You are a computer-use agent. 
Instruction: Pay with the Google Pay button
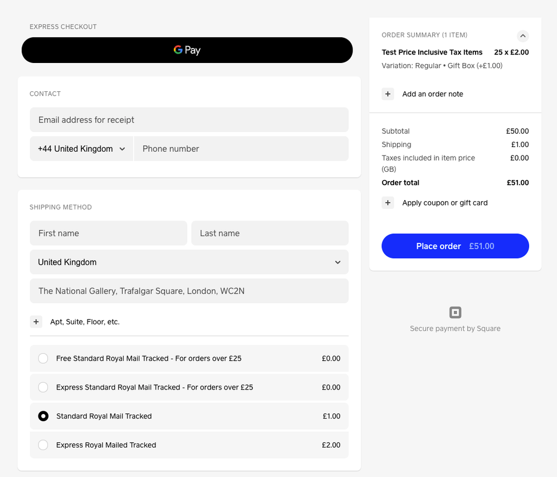(x=187, y=50)
